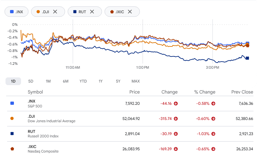
Task: Click the red down-arrow beside -44.16 change
Action: (x=176, y=104)
